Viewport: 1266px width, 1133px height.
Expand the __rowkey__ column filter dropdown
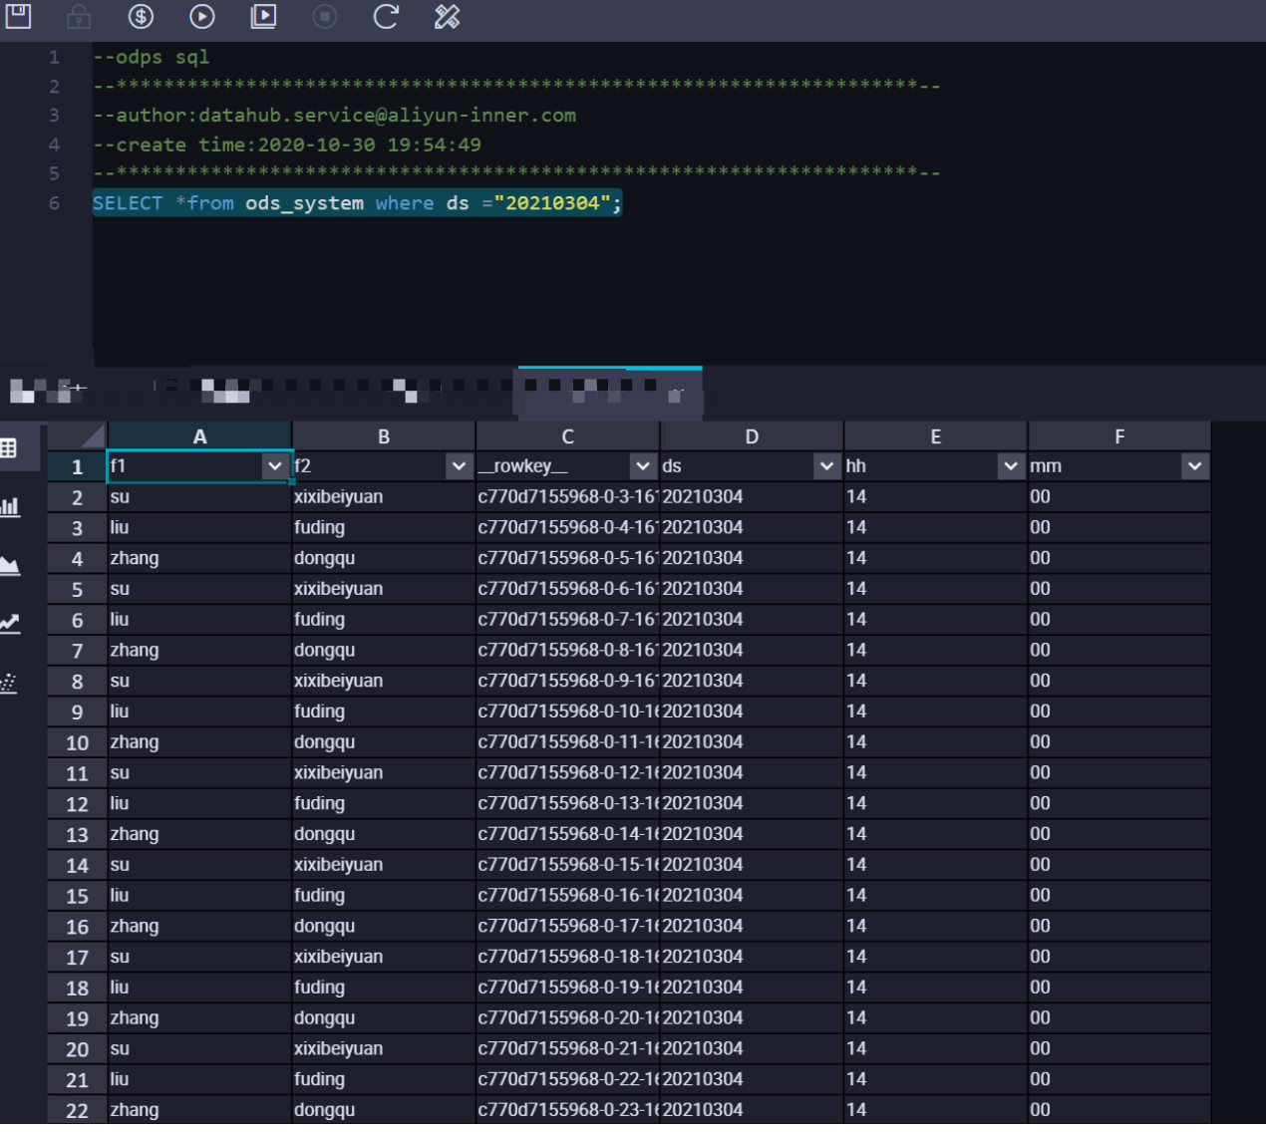click(643, 466)
